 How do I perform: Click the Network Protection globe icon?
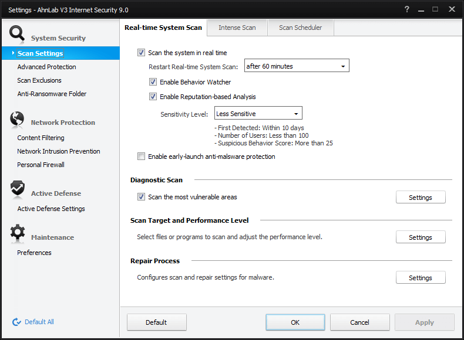(x=18, y=120)
